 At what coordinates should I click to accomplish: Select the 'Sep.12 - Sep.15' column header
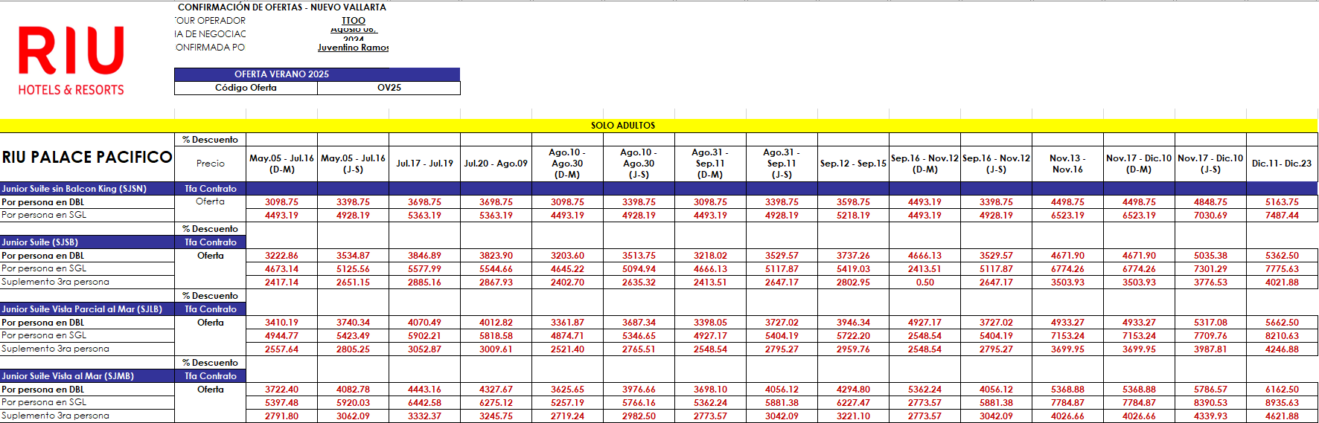coord(854,164)
